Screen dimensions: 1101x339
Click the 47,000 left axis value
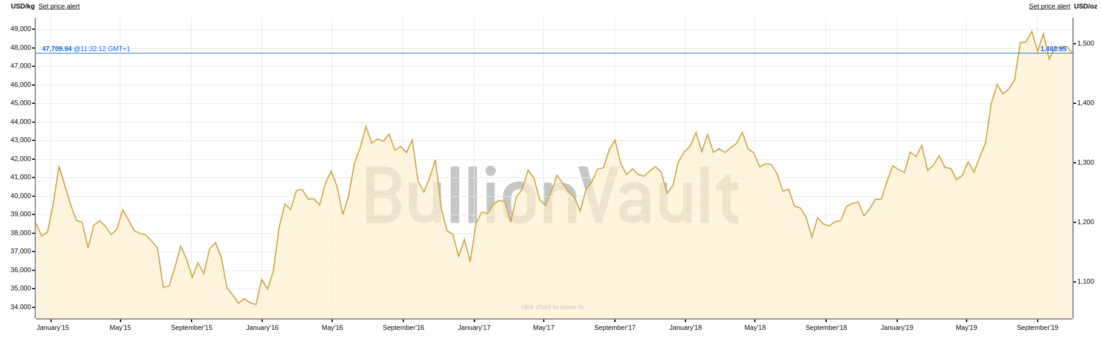[21, 66]
